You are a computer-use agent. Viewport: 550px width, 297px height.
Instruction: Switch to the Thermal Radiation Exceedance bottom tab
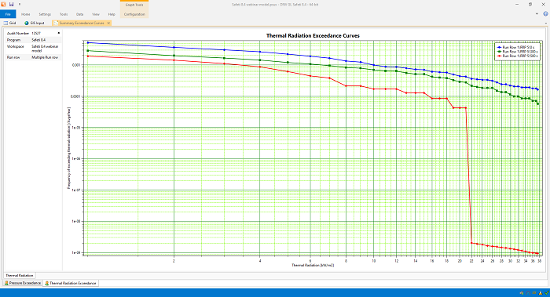[71, 283]
